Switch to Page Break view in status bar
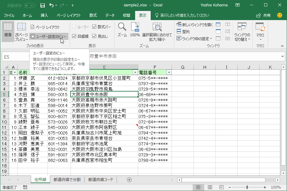Image resolution: width=287 pixels, height=191 pixels. (221, 187)
